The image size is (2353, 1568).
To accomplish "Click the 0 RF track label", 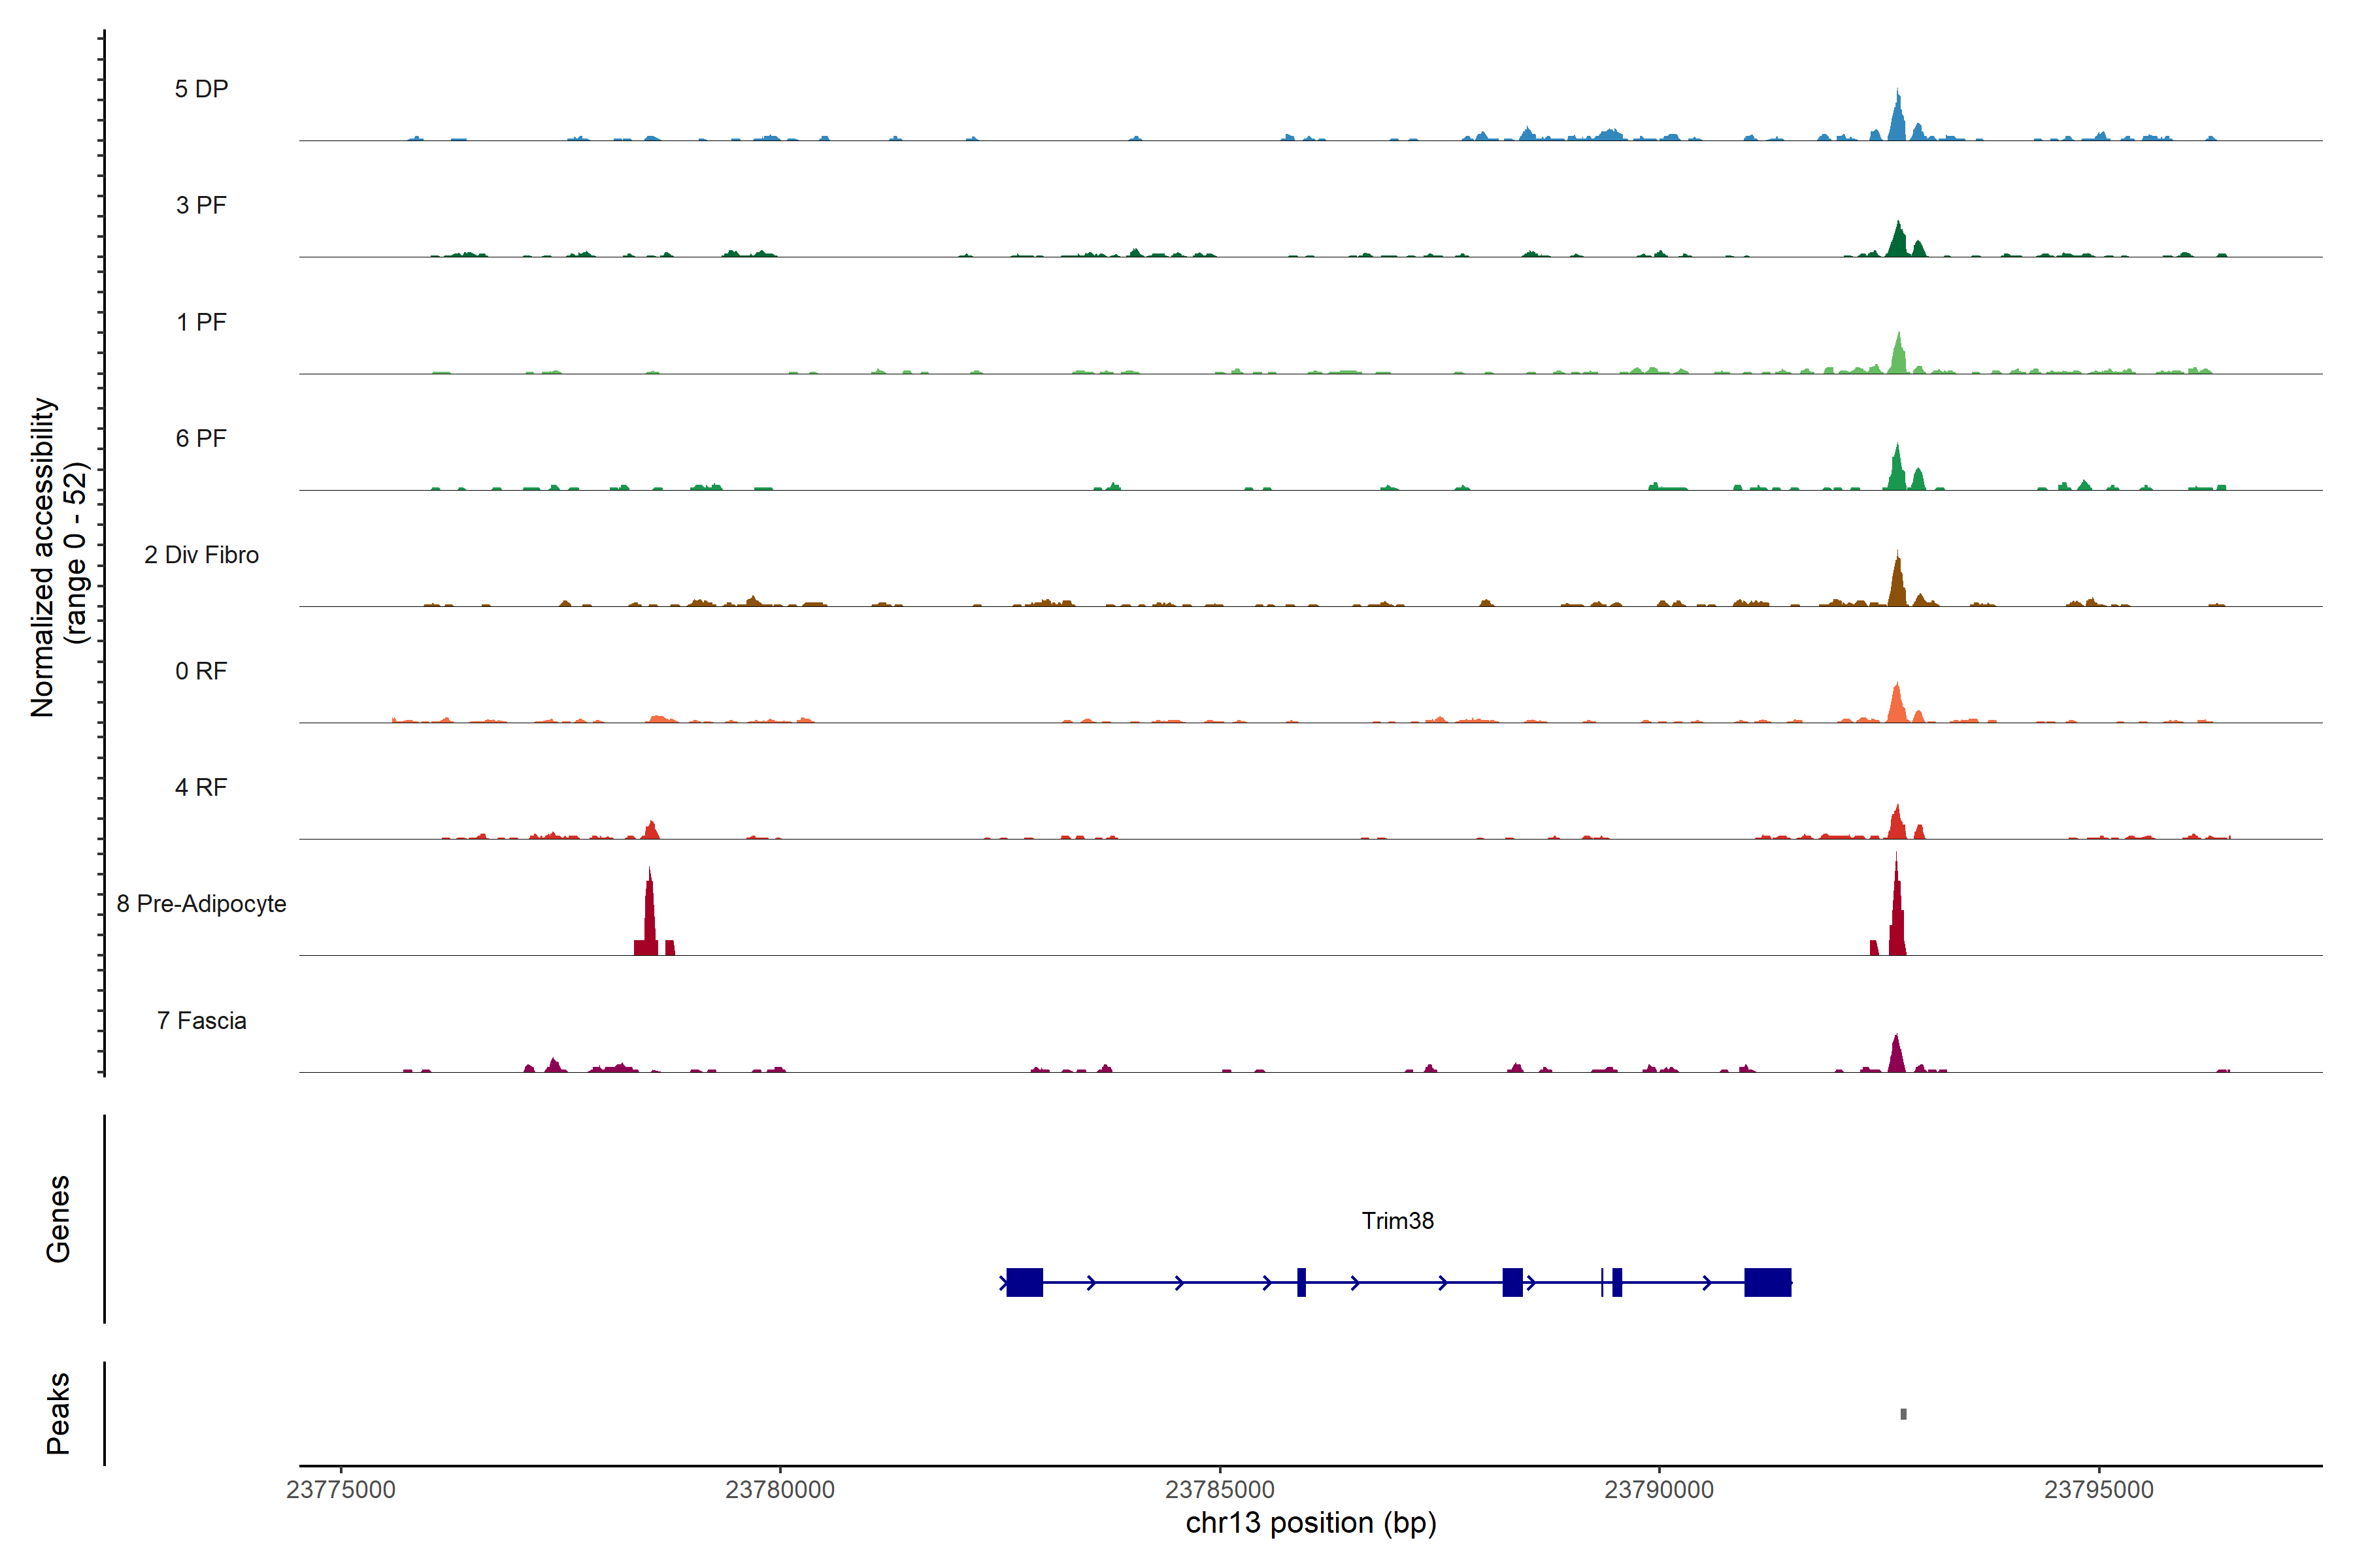I will 201,671.
